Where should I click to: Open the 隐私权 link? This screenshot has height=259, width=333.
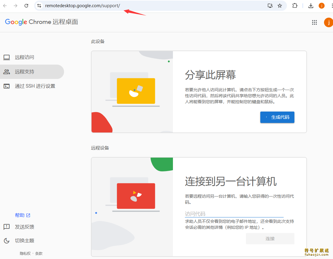click(x=25, y=254)
